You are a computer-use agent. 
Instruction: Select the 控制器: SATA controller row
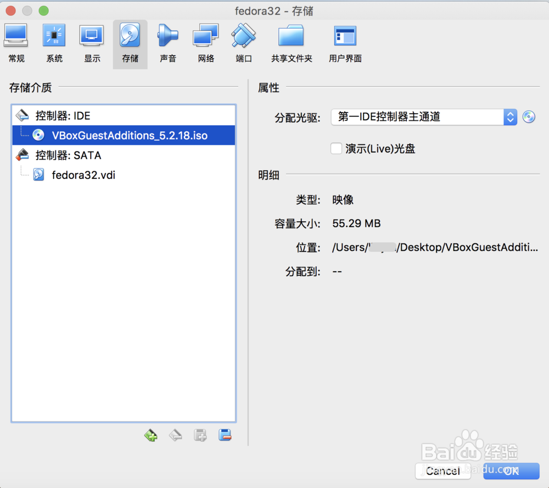(124, 155)
